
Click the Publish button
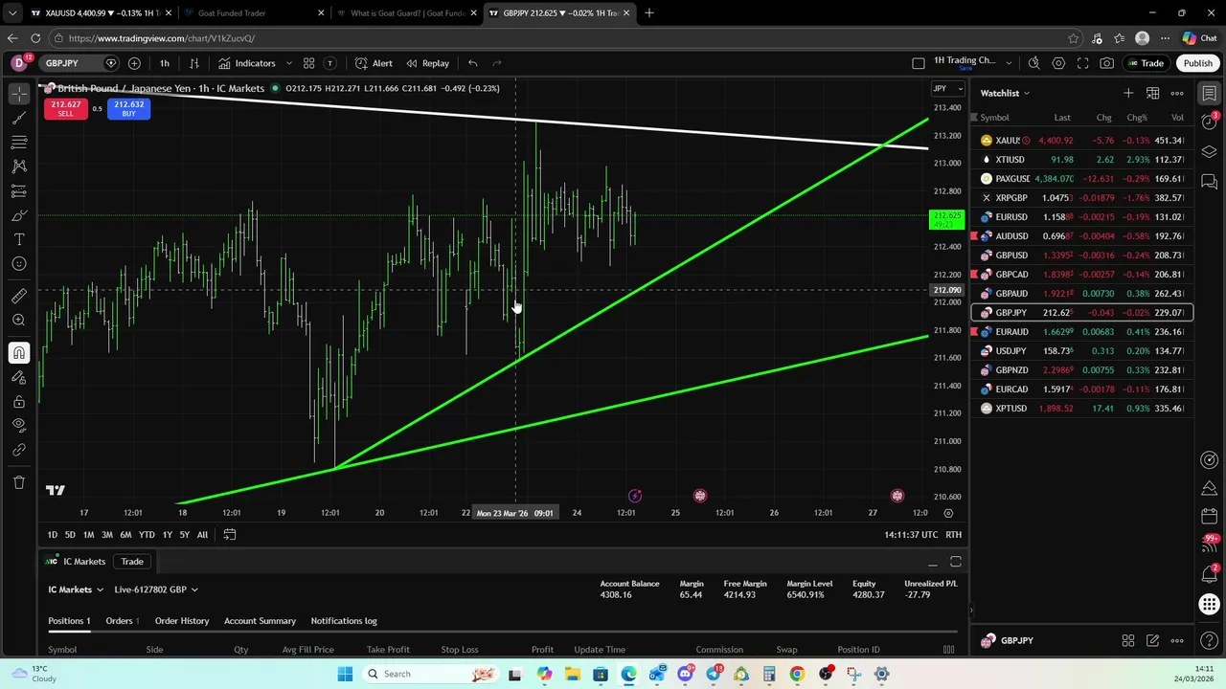[x=1197, y=63]
